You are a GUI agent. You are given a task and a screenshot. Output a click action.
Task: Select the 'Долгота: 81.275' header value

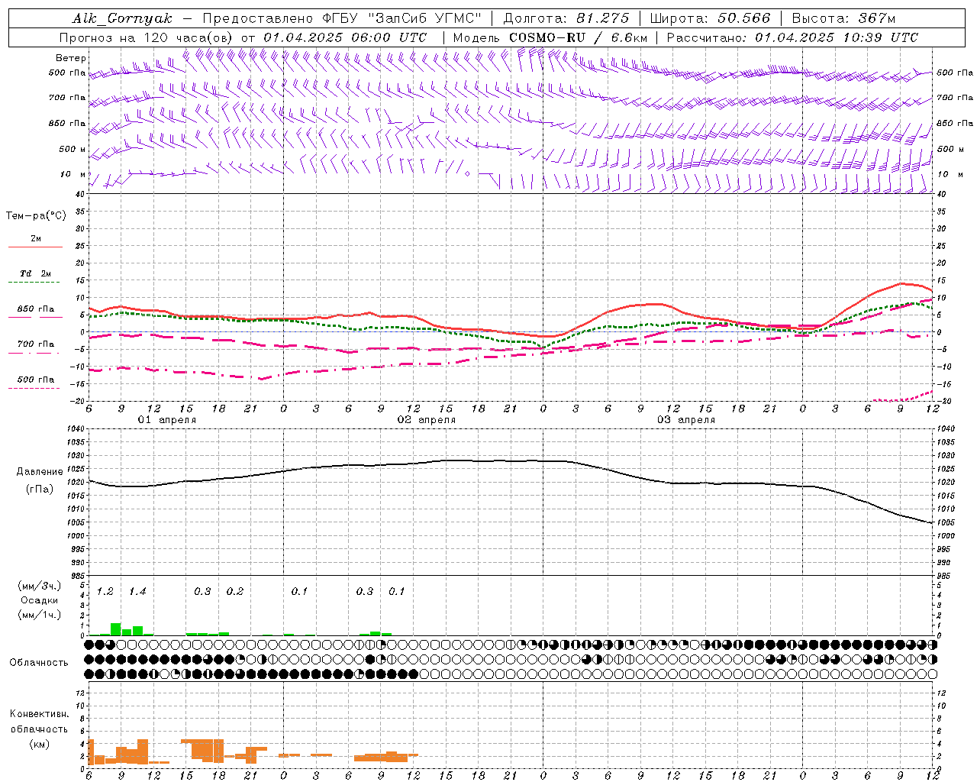(566, 18)
